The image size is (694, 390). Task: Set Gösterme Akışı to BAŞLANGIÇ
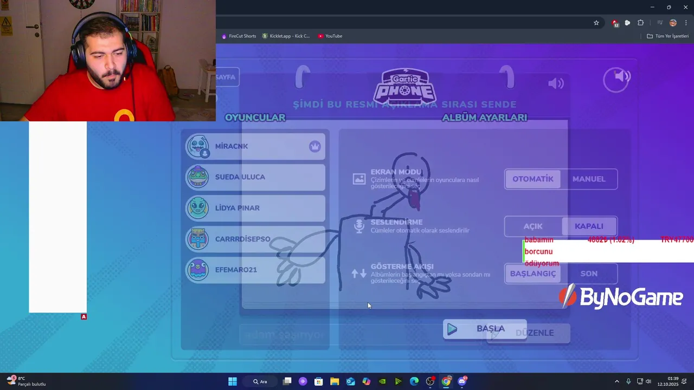click(x=533, y=274)
